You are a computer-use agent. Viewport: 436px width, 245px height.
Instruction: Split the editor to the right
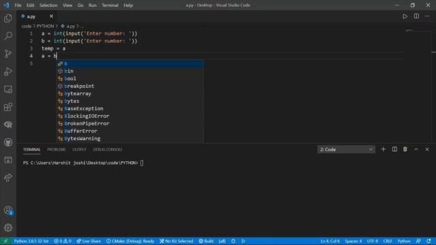click(x=416, y=16)
